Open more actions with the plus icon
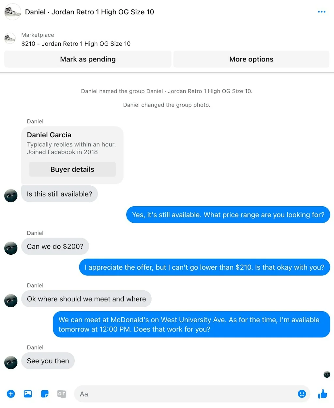The image size is (334, 408). coord(11,394)
